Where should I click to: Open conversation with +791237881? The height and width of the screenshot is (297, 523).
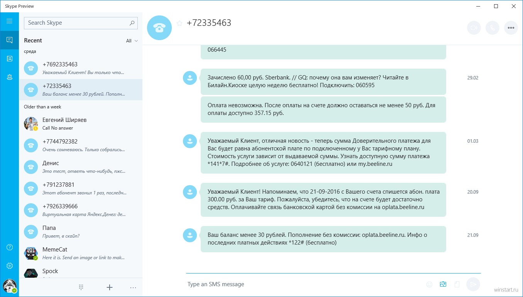pos(81,189)
